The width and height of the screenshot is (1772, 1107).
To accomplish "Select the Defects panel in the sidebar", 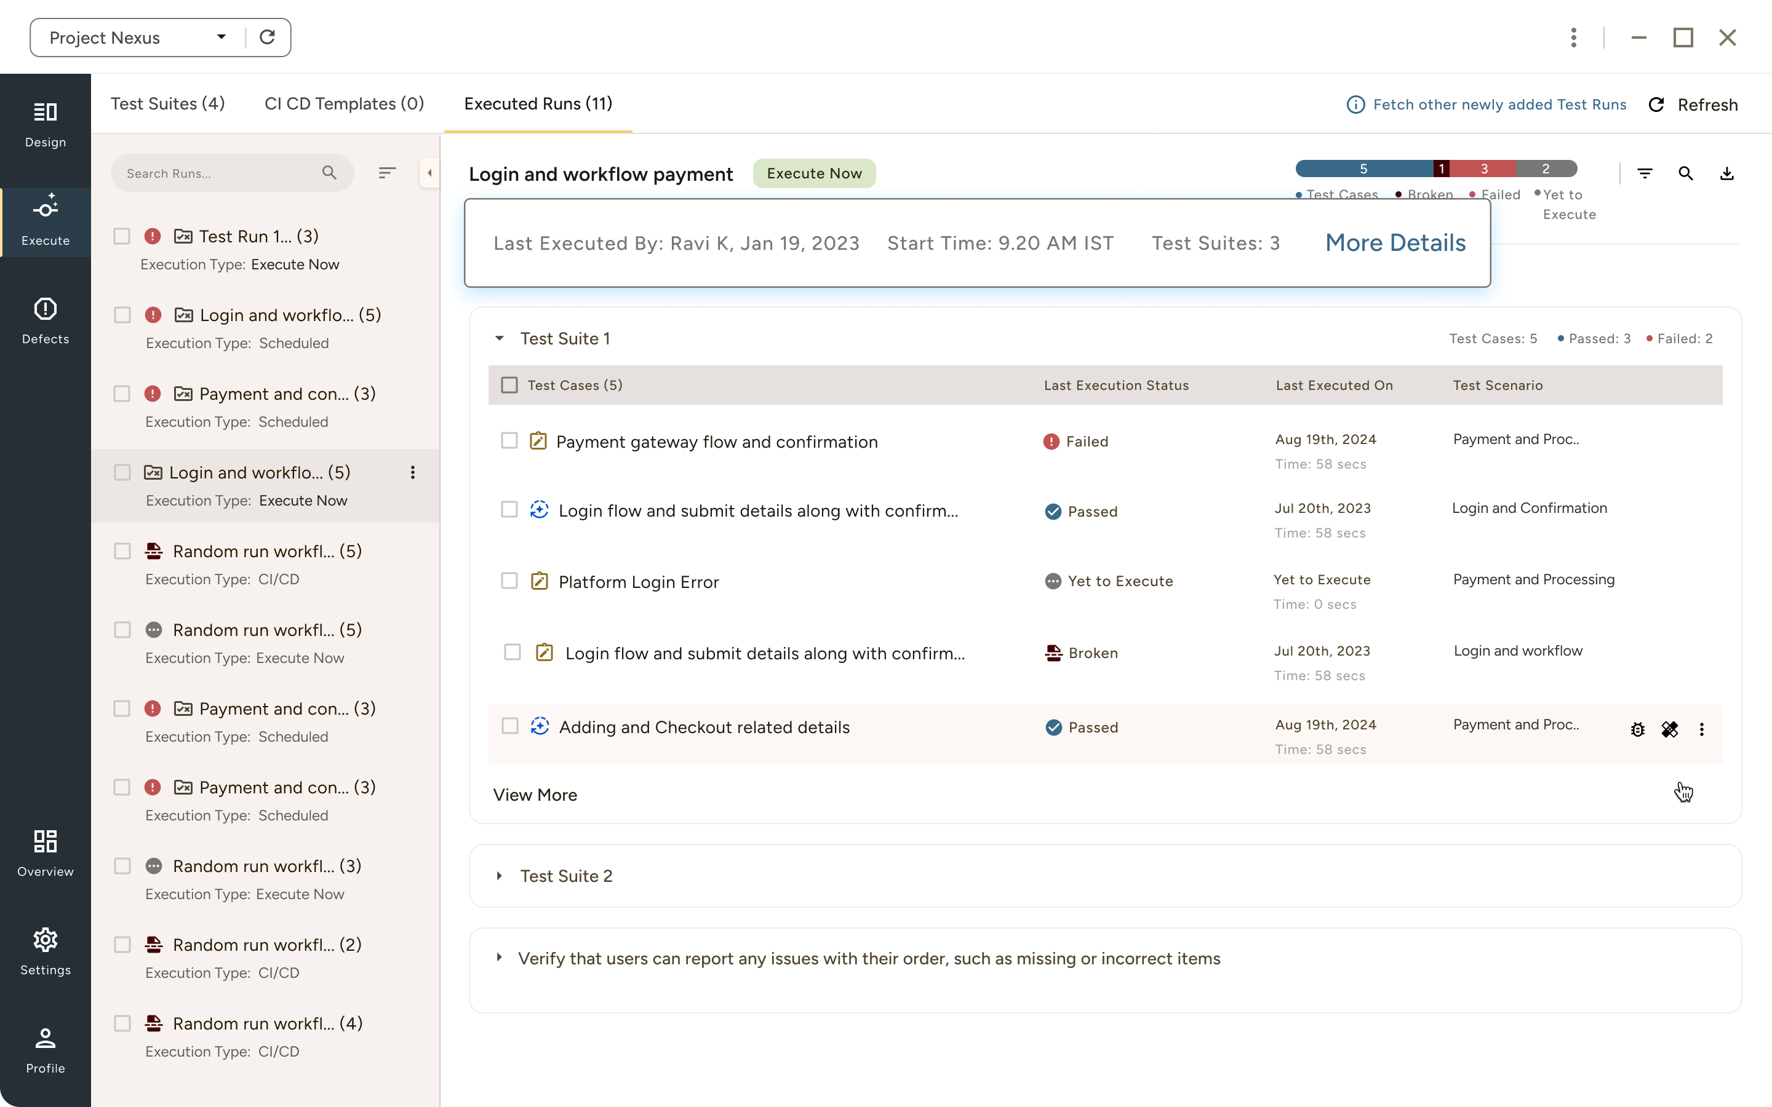I will tap(46, 320).
